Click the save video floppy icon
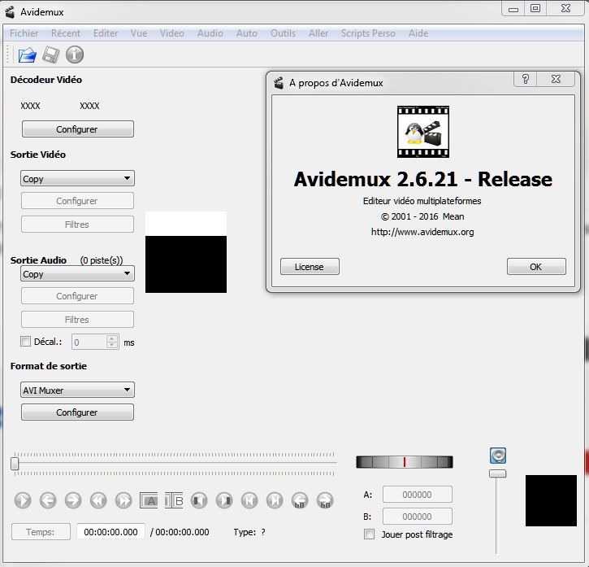This screenshot has height=567, width=589. [x=50, y=55]
